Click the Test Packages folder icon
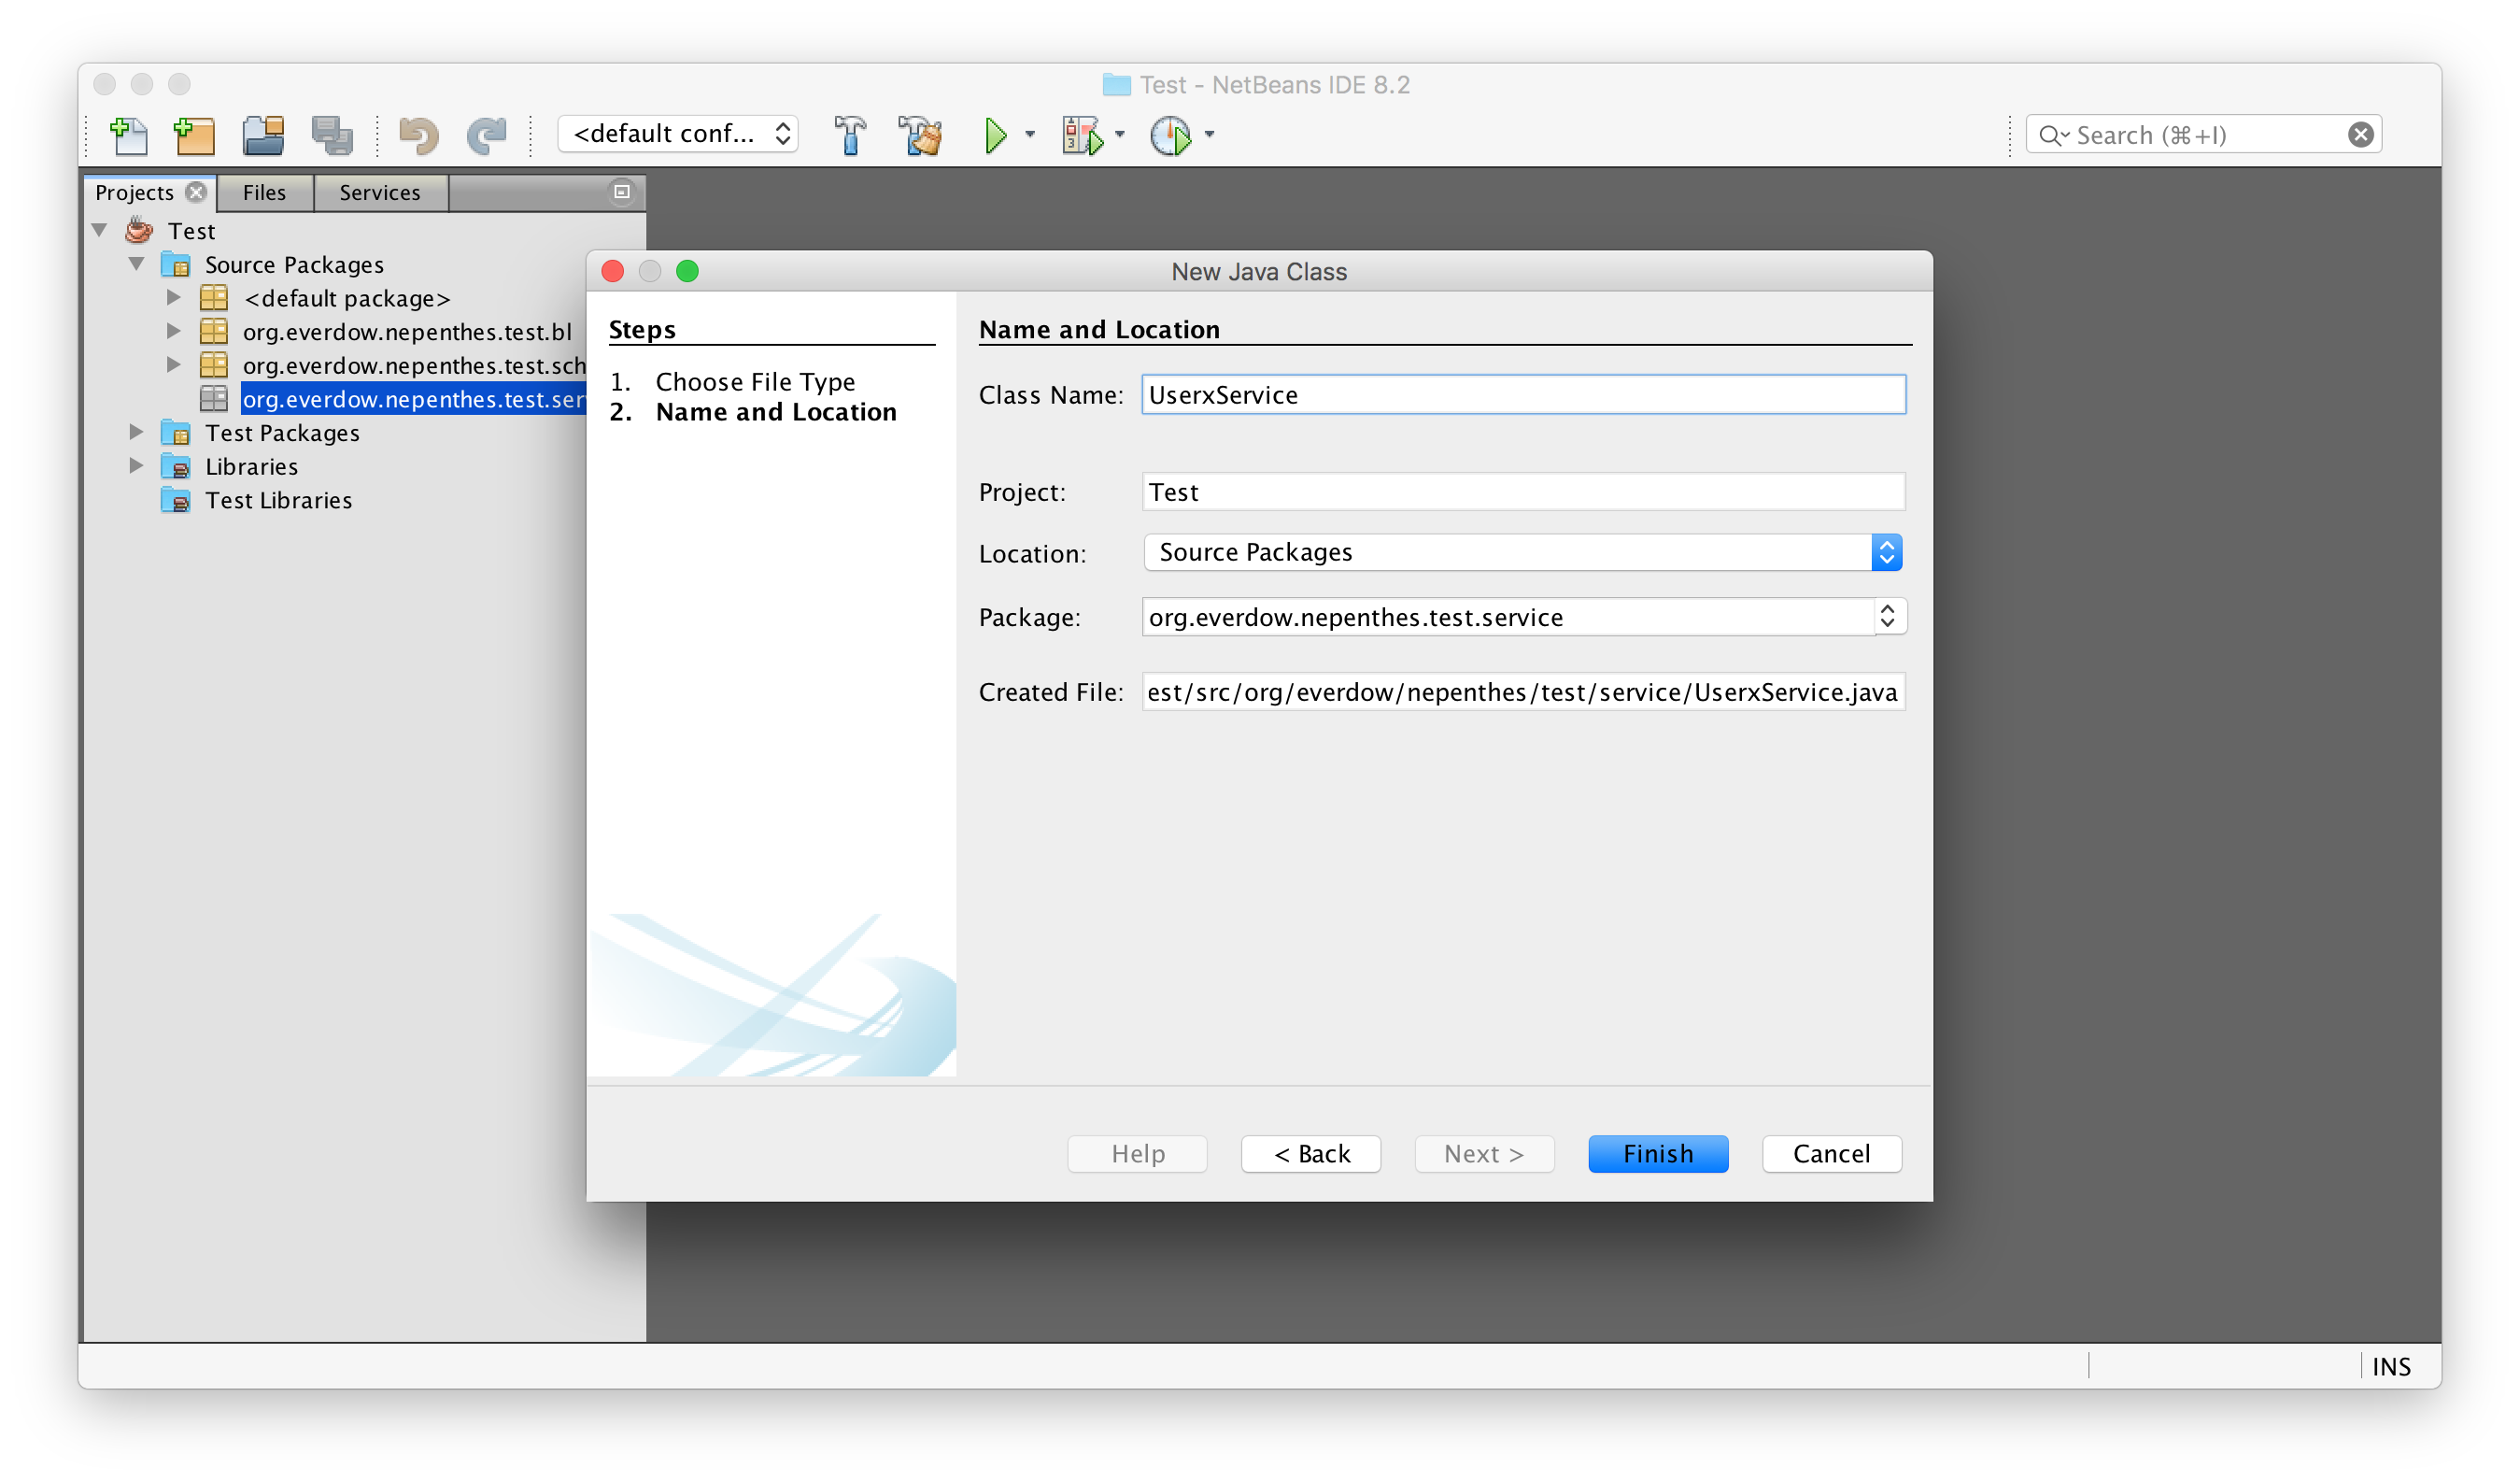2520x1482 pixels. pos(176,433)
